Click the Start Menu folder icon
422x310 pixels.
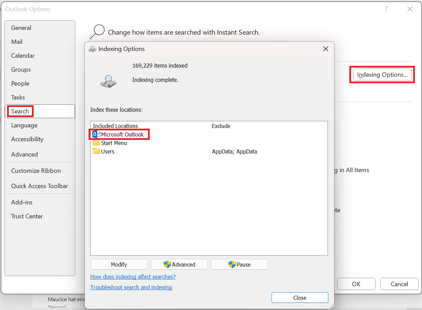pos(96,143)
